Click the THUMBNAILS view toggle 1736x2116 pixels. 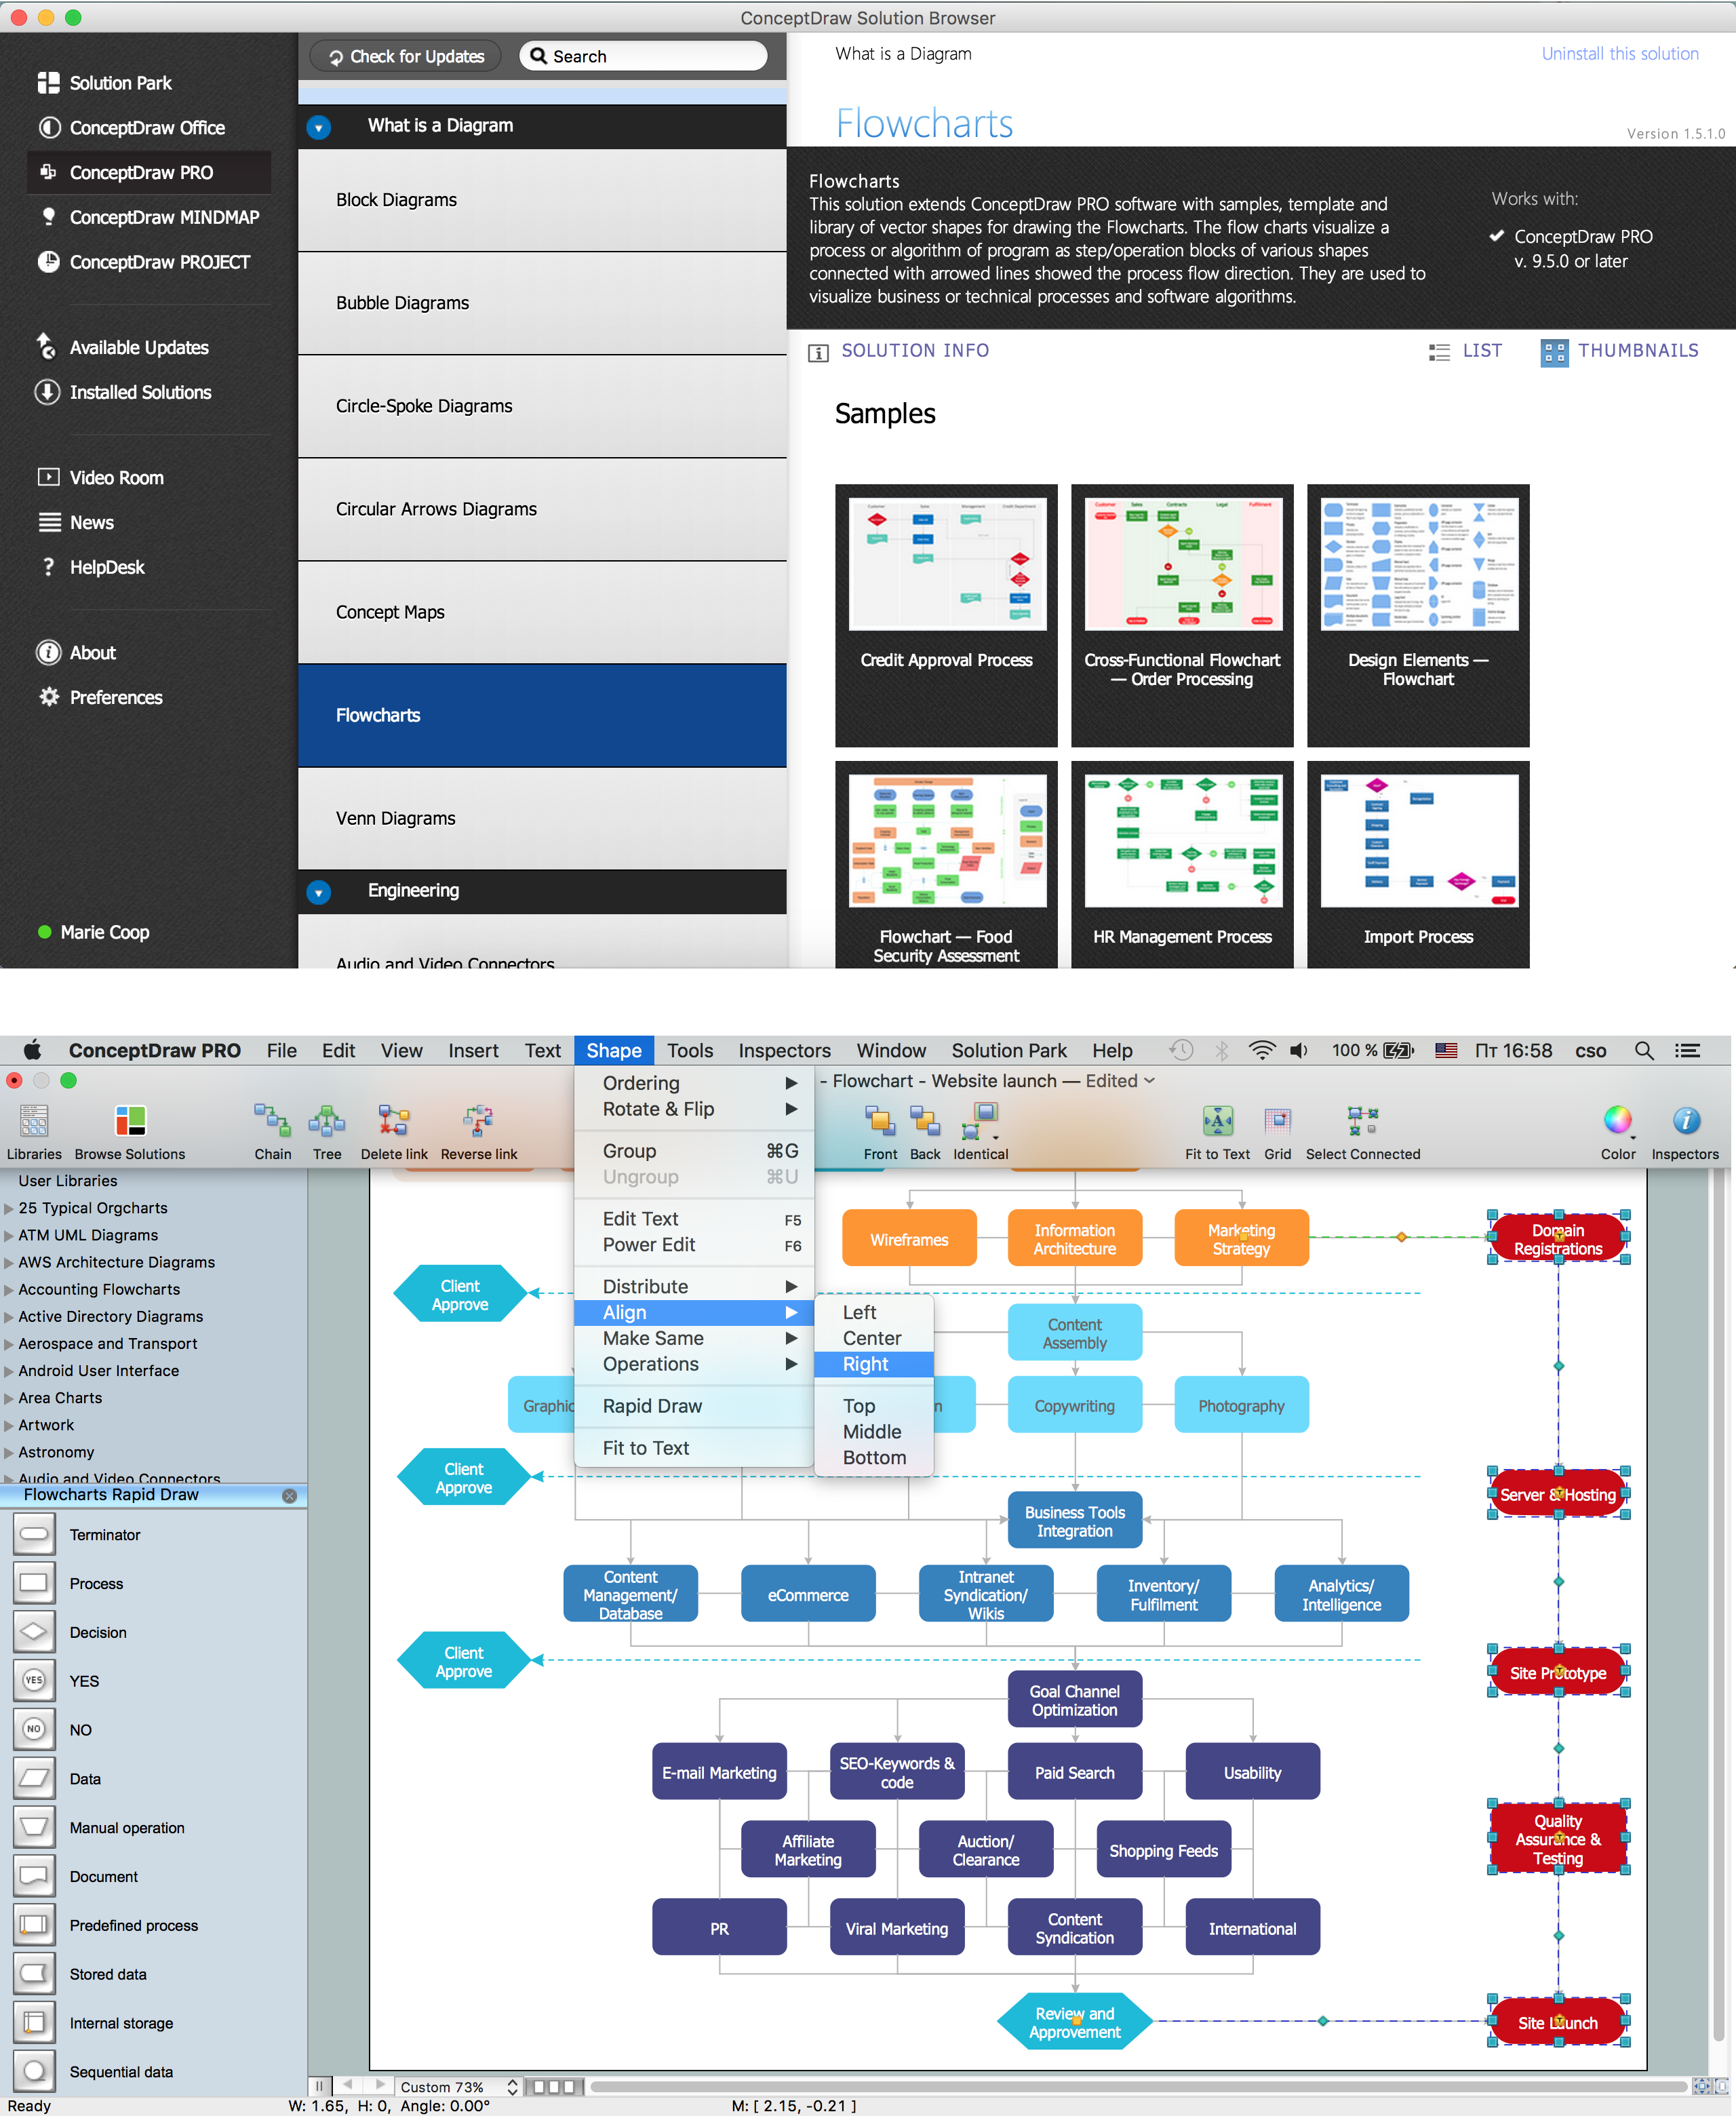pyautogui.click(x=1618, y=350)
